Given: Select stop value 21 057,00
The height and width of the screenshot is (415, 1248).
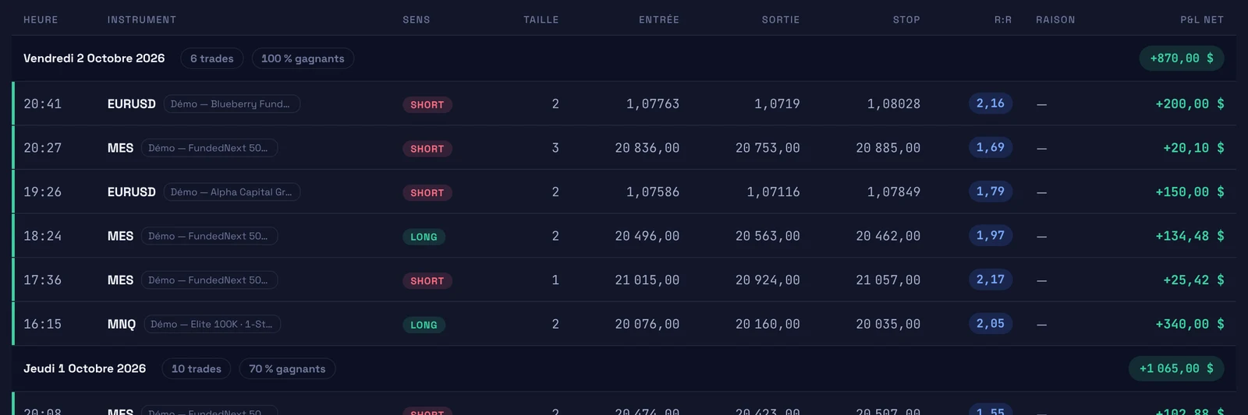Looking at the screenshot, I should coord(888,280).
